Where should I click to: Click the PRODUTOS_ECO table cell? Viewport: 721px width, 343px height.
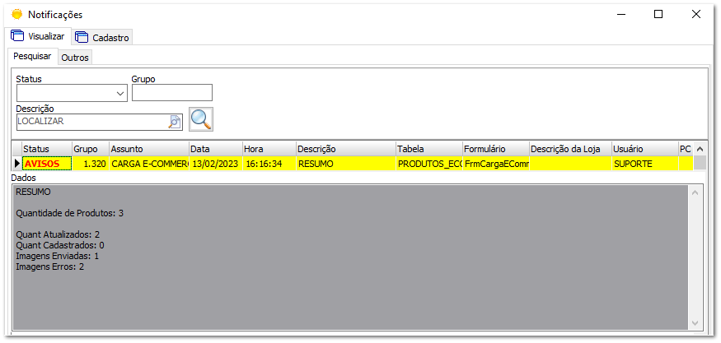click(x=429, y=164)
